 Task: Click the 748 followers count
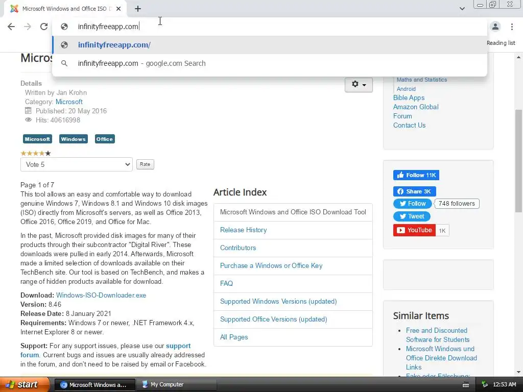457,204
